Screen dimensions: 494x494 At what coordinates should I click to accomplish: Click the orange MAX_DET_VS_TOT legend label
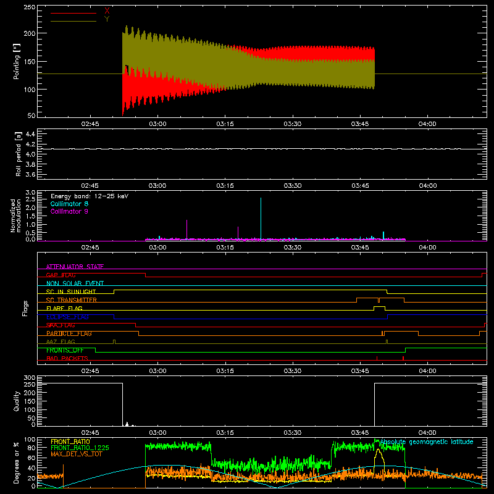point(76,454)
